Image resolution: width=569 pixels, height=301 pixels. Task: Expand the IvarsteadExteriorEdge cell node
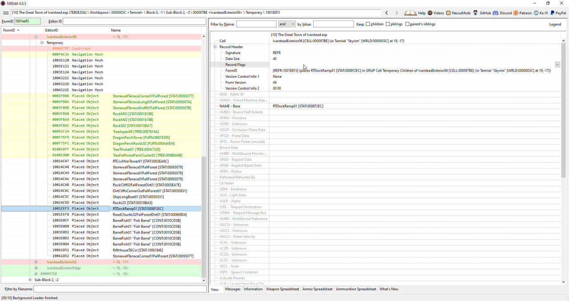(x=36, y=268)
